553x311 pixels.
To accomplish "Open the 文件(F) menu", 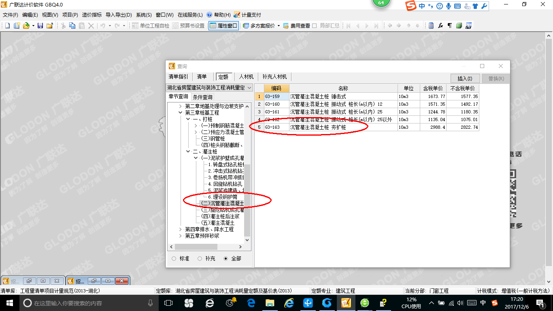I will (11, 15).
